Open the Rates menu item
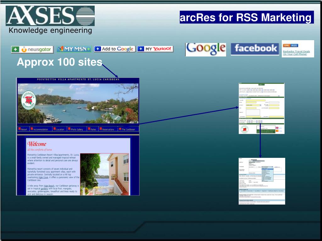Screen dimensions: 322x241 coord(92,129)
